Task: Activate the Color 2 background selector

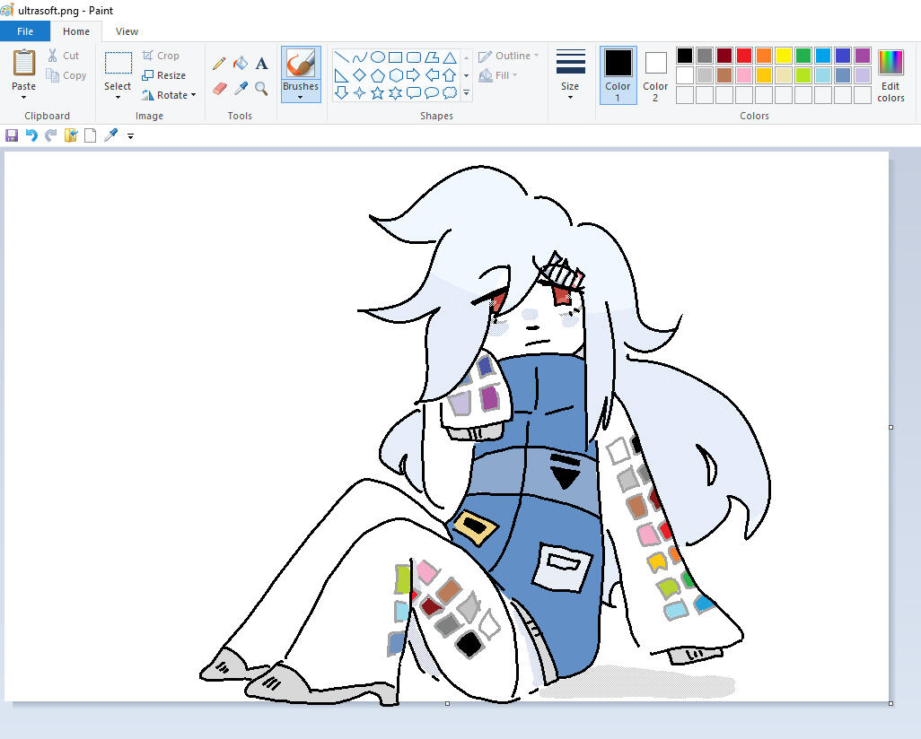Action: click(x=655, y=74)
